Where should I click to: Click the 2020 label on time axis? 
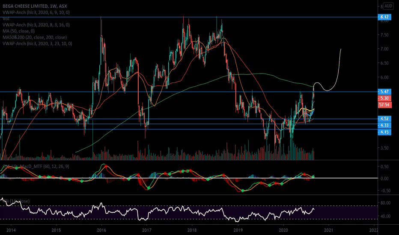pos(283,230)
